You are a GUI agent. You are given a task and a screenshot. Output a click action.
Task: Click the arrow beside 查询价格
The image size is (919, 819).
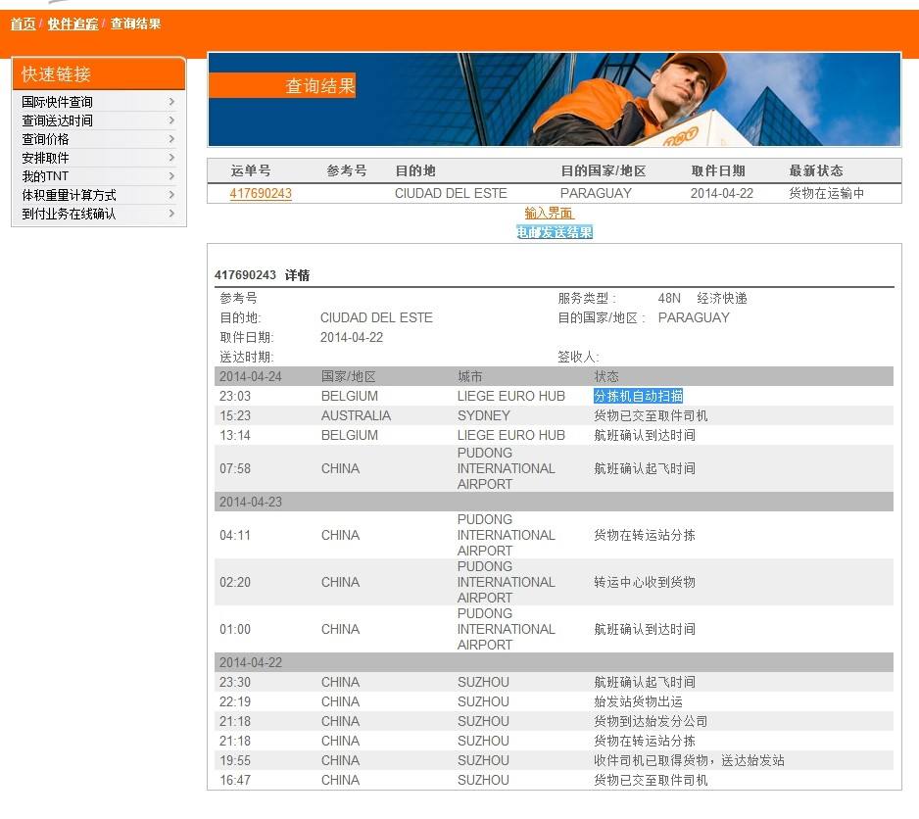[x=171, y=139]
